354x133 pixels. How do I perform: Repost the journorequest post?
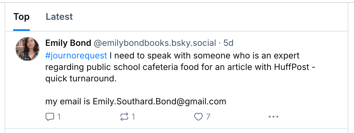tap(124, 117)
